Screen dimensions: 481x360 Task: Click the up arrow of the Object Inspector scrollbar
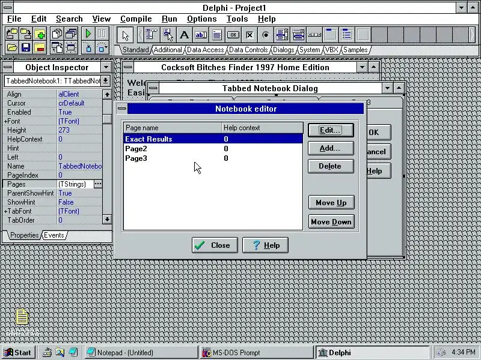coord(107,94)
